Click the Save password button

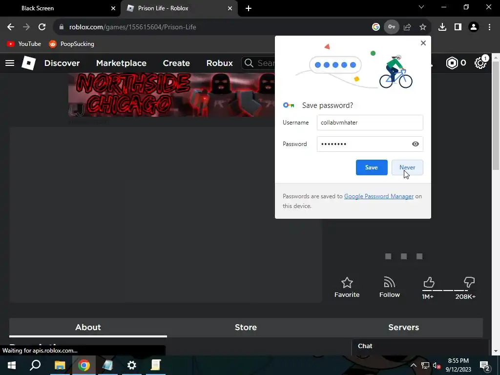[372, 167]
